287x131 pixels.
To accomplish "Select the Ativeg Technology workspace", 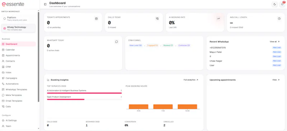I will coord(18,28).
